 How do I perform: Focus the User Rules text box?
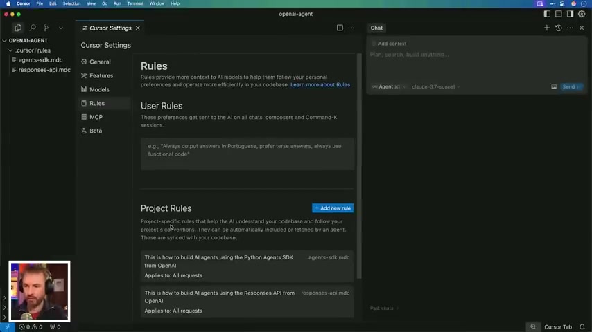(247, 154)
